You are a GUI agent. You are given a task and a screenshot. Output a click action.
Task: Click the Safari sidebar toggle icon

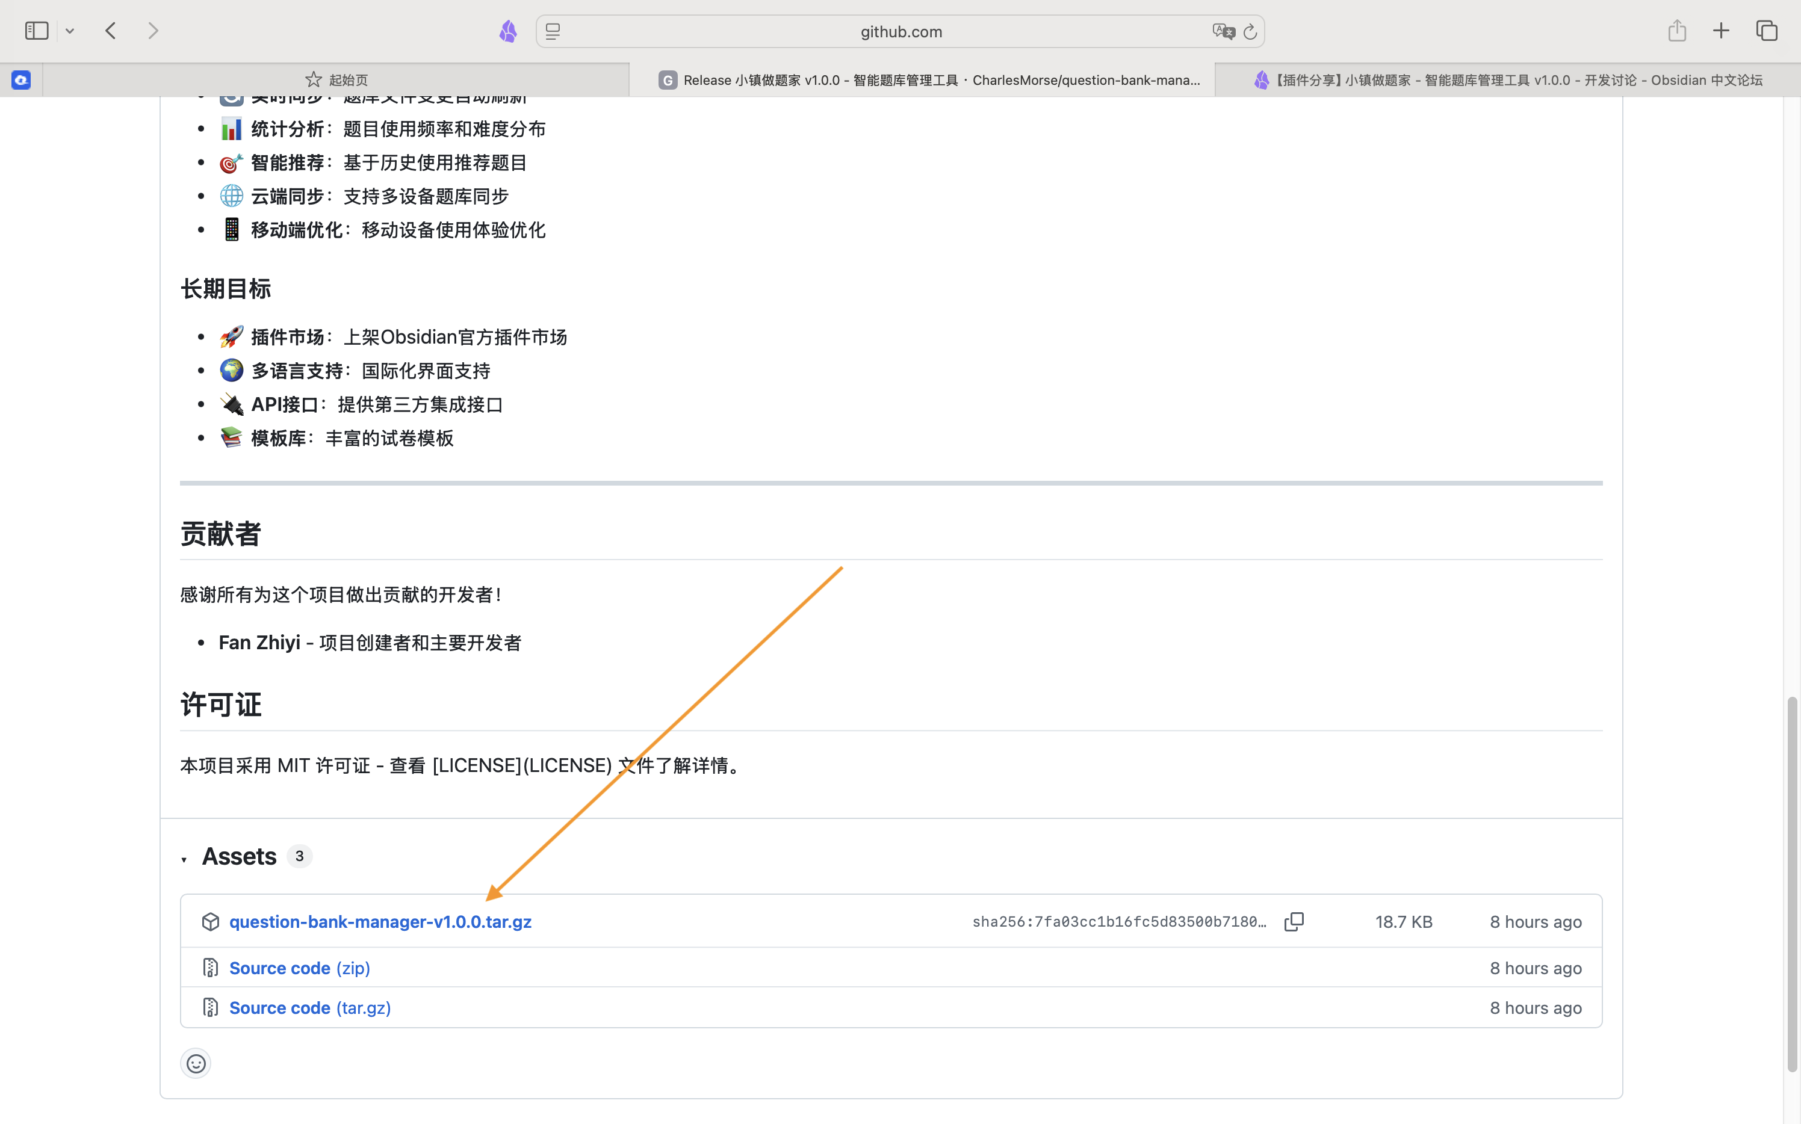(37, 31)
